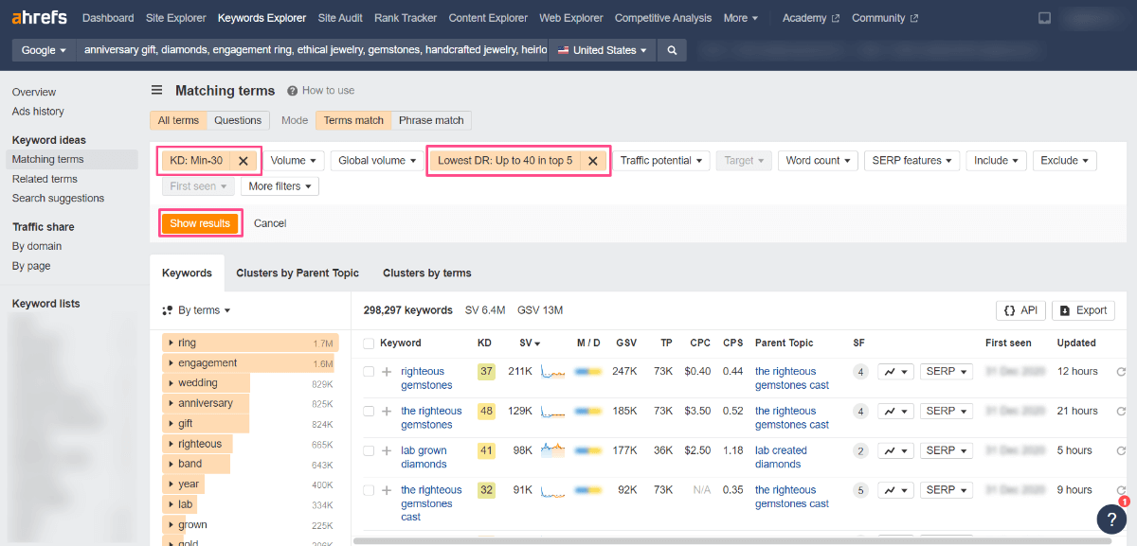Select Terms match mode
This screenshot has width=1137, height=546.
(353, 120)
